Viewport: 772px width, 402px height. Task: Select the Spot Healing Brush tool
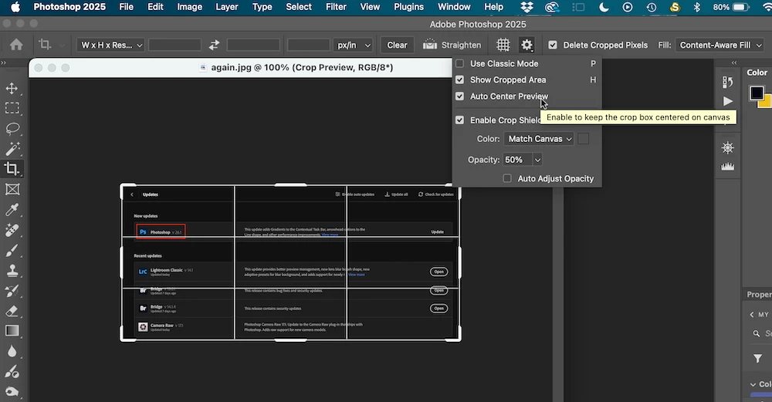pyautogui.click(x=12, y=230)
